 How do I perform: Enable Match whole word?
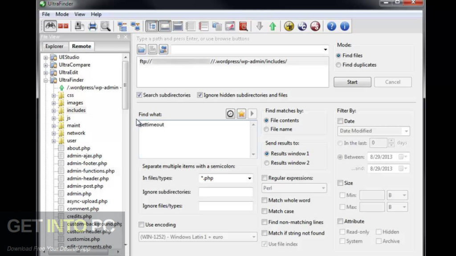pos(265,200)
